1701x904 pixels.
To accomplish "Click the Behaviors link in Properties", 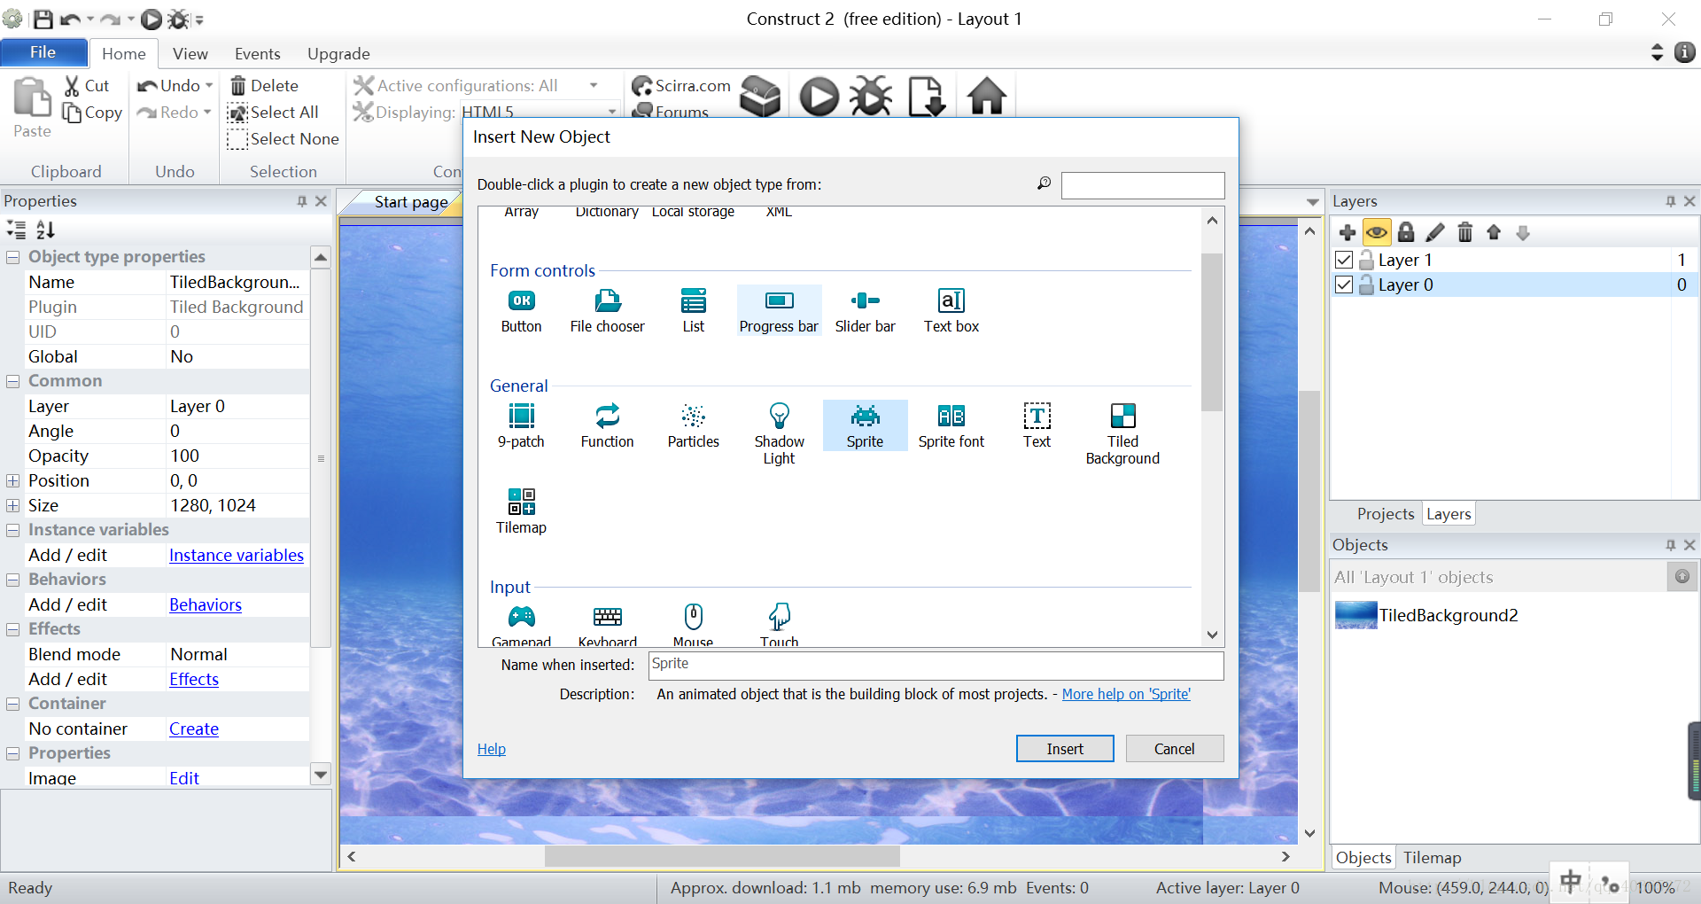I will (206, 605).
